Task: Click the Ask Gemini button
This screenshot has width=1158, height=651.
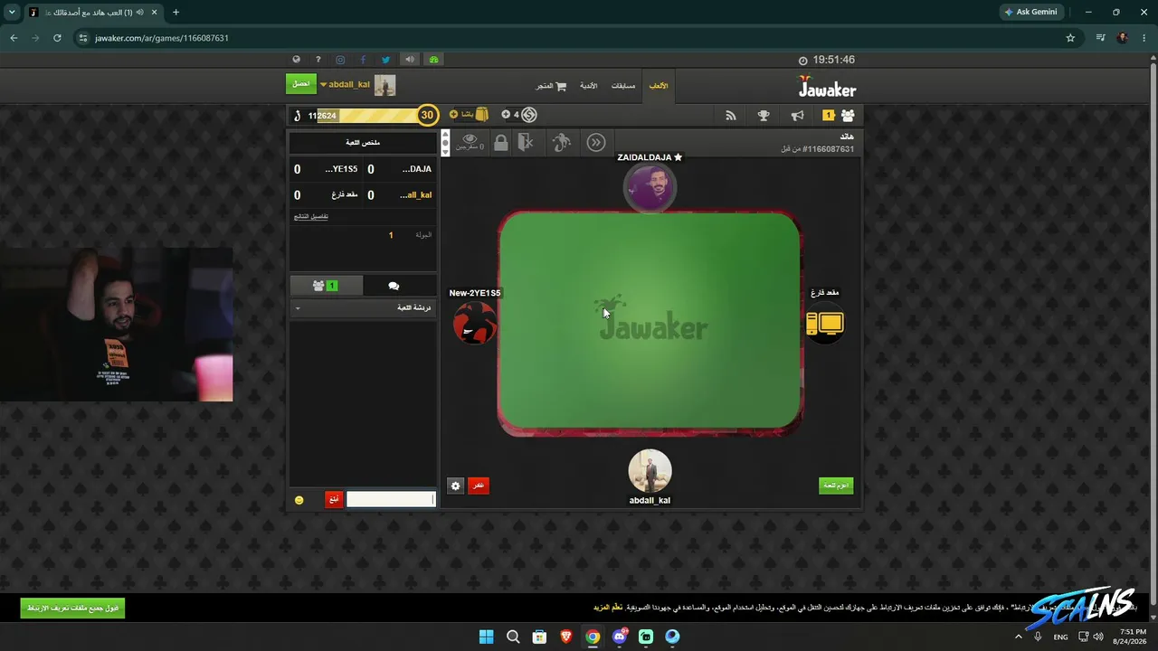Action: [1030, 13]
